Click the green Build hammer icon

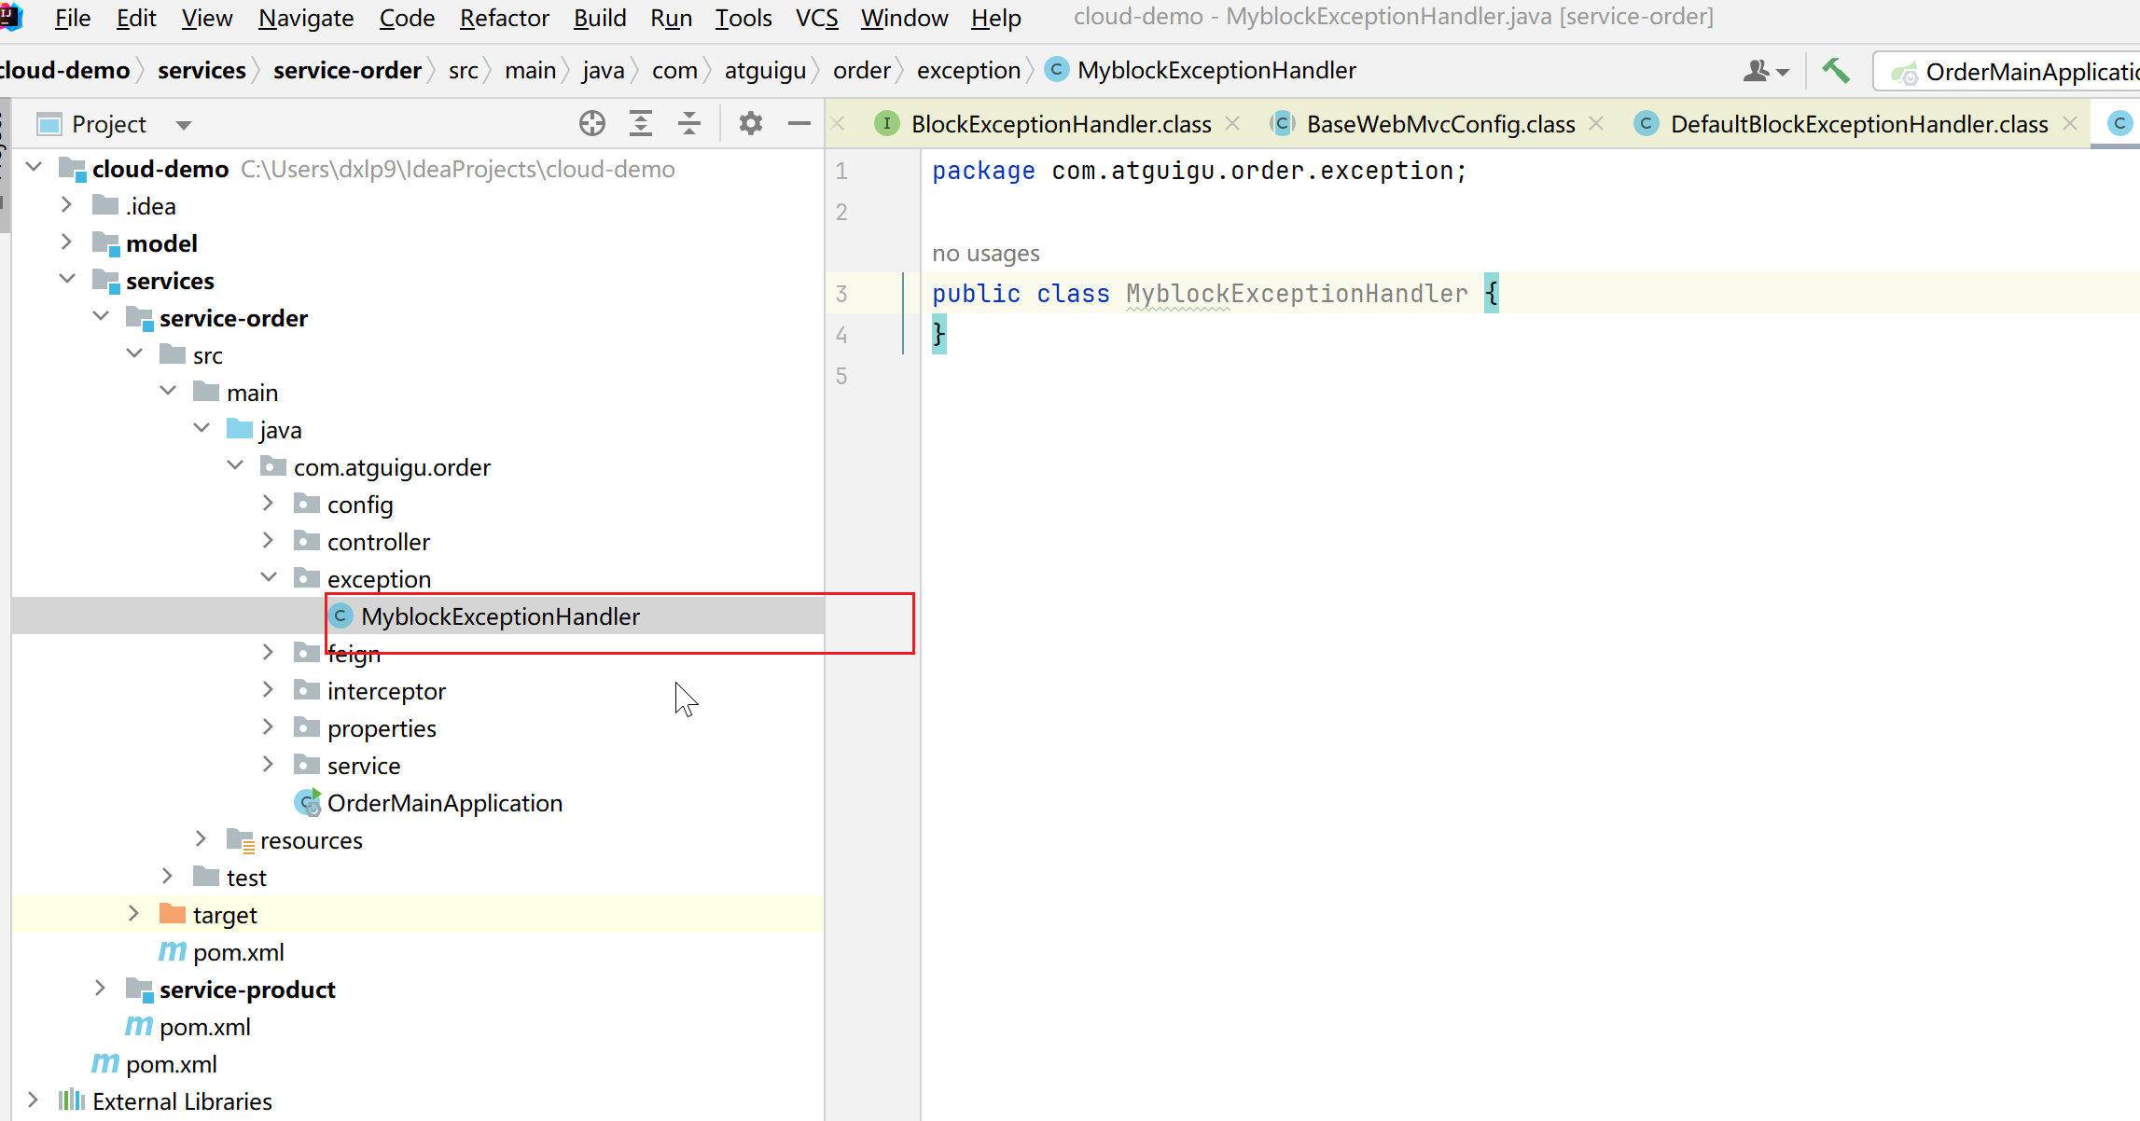tap(1836, 71)
